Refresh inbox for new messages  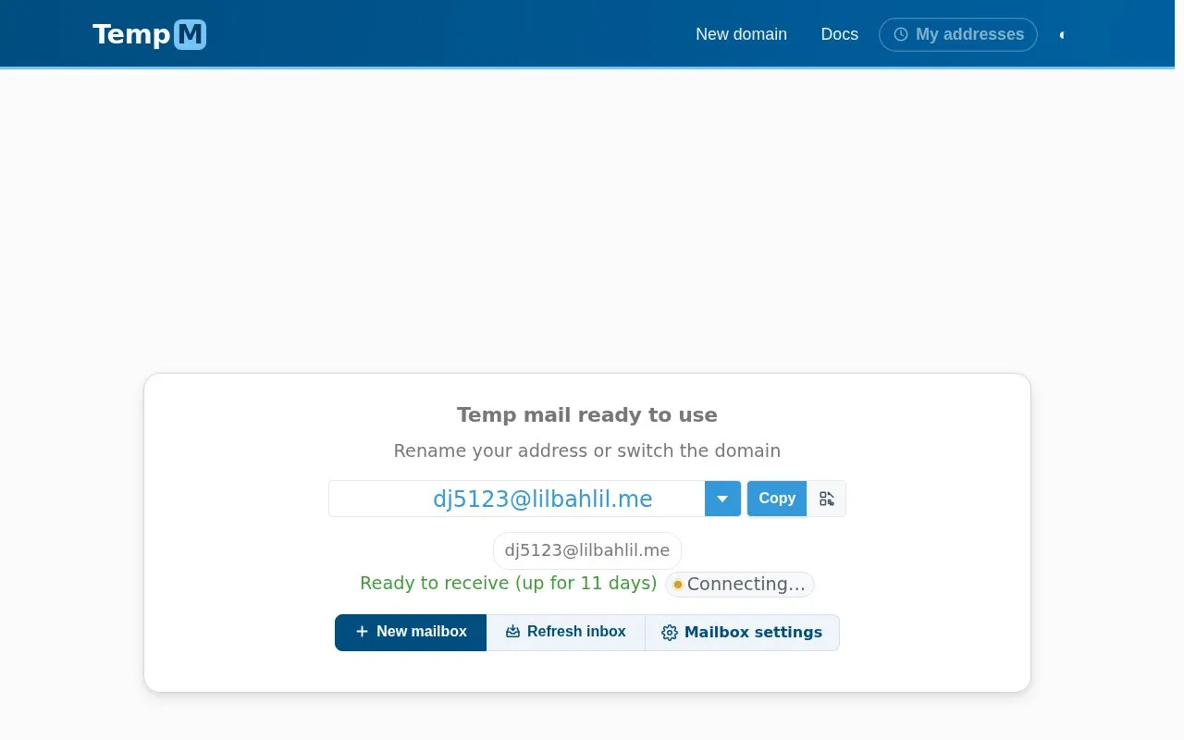(566, 633)
